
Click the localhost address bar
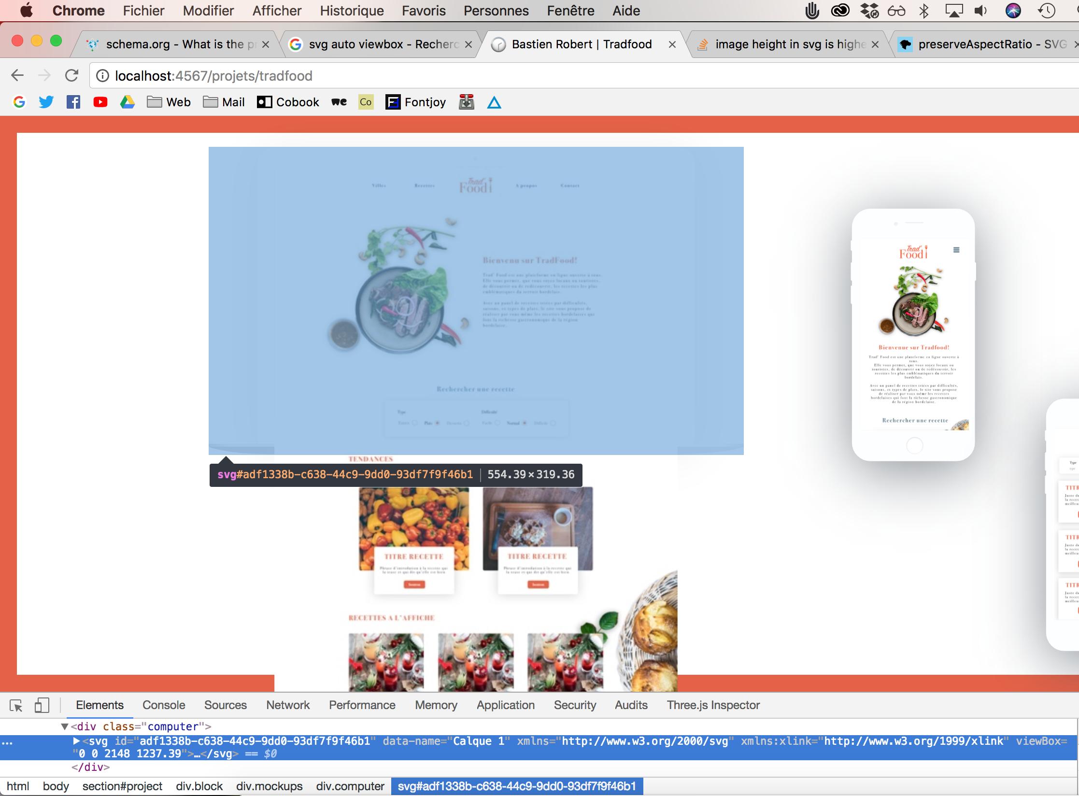(x=584, y=76)
